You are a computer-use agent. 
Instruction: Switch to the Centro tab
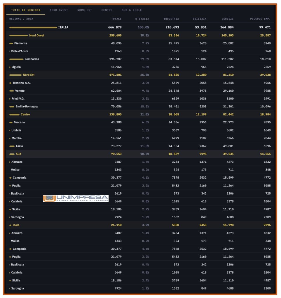[x=107, y=10]
